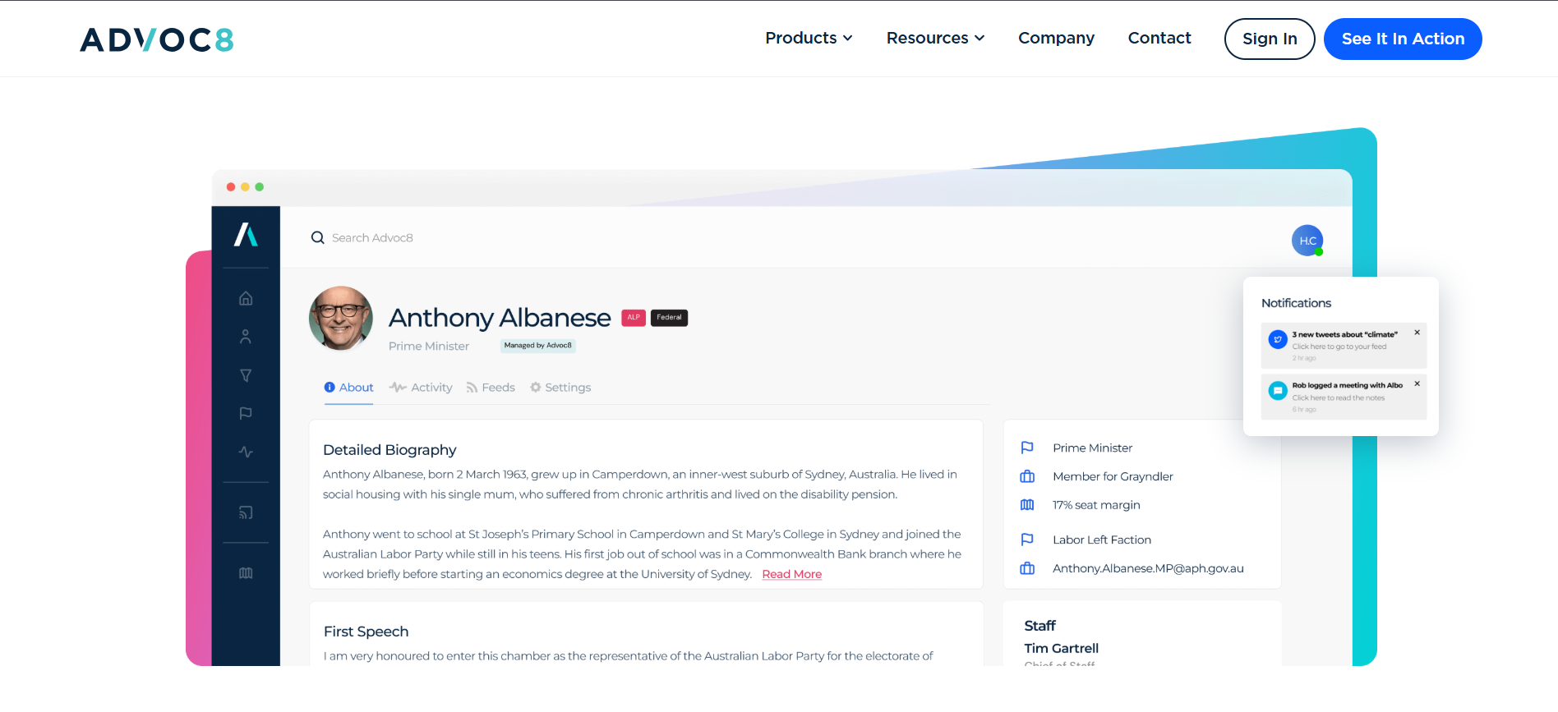
Task: Click the magnifier search icon
Action: [317, 237]
